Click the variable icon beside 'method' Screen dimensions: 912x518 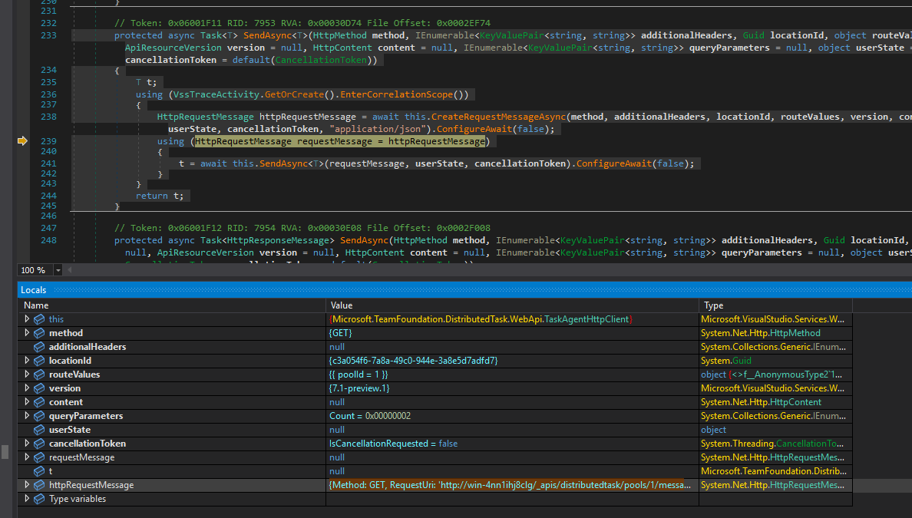tap(39, 333)
